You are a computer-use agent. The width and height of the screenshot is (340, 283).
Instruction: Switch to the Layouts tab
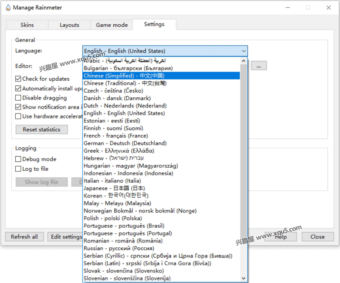[69, 25]
